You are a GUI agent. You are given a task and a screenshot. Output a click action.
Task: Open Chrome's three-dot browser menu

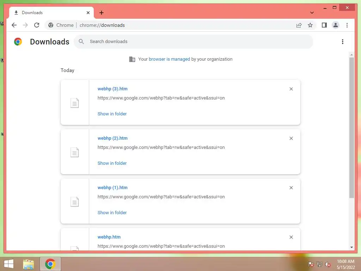pos(347,25)
